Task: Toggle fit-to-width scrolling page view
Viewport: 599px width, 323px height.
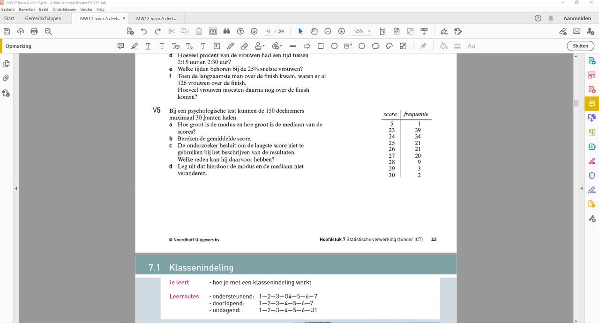Action: [x=383, y=31]
